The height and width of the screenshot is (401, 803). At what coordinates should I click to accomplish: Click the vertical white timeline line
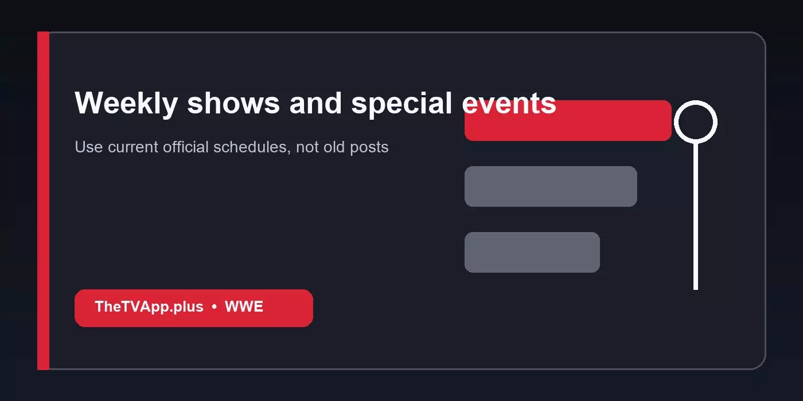[x=696, y=216]
